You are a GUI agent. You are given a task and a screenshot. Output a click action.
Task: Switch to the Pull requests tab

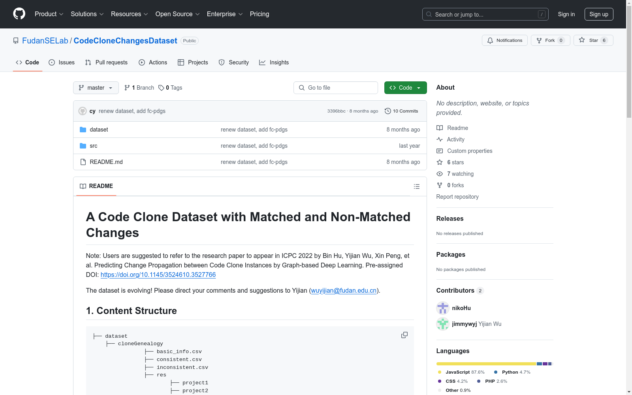[106, 62]
